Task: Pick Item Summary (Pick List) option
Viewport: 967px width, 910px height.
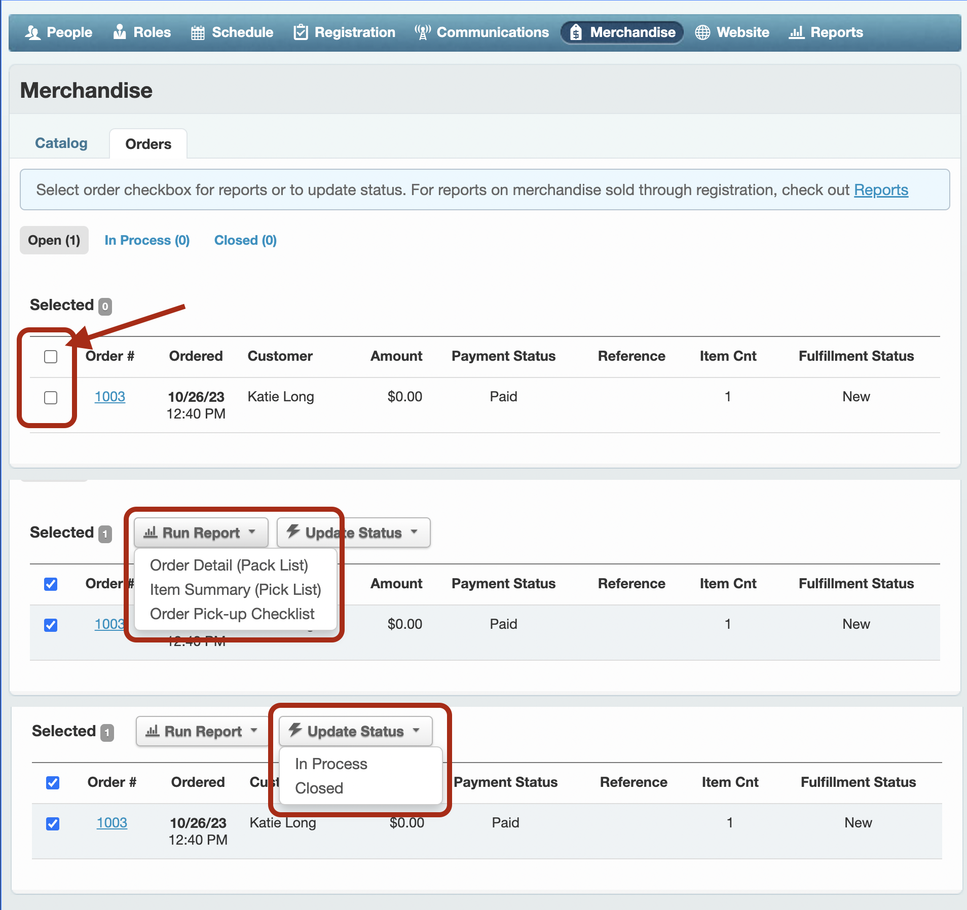Action: (x=236, y=589)
